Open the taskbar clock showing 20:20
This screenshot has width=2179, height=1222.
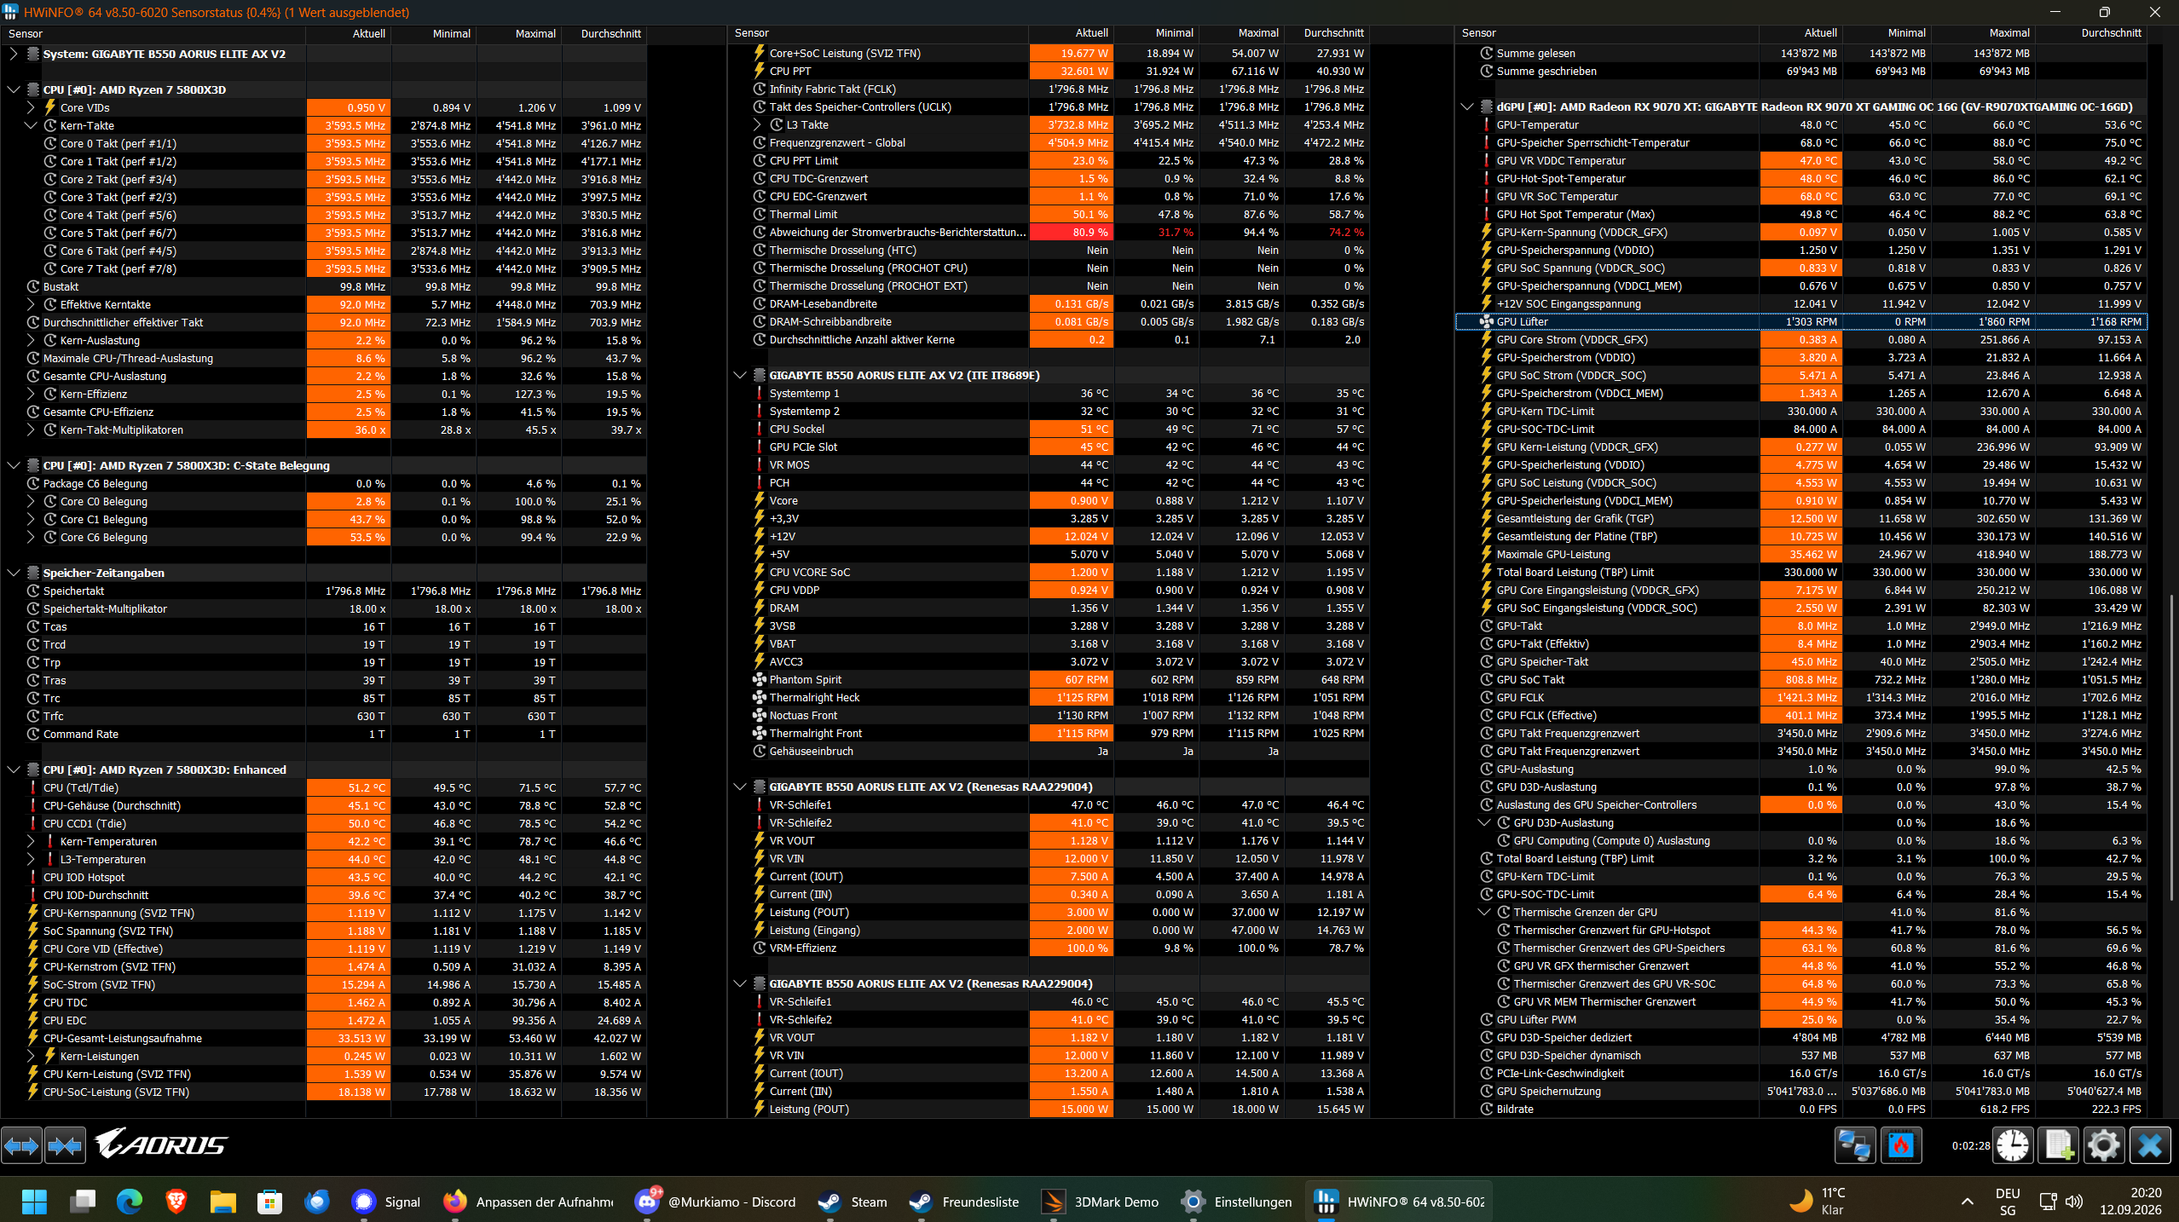(x=2130, y=1202)
